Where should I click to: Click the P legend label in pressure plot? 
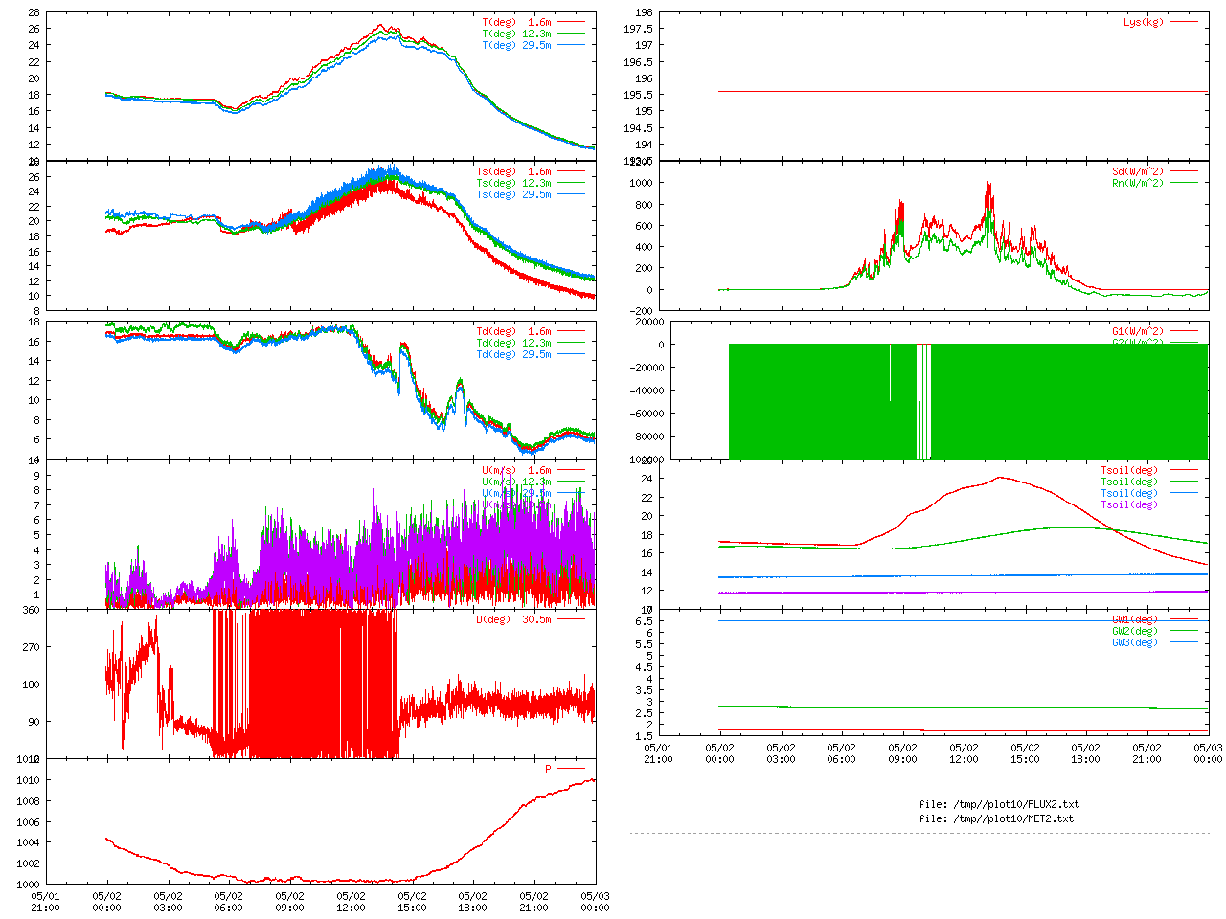[549, 769]
